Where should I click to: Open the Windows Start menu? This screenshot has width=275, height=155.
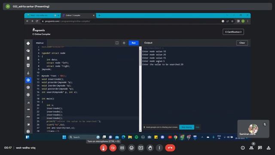pyautogui.click(x=64, y=137)
